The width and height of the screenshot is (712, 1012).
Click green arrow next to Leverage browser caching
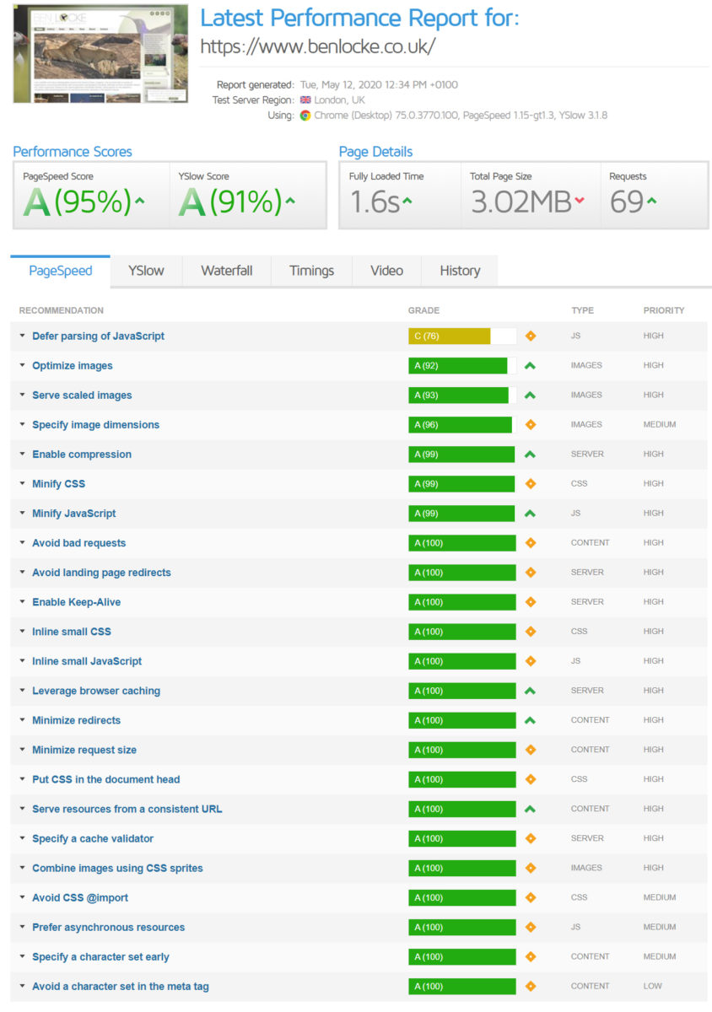tap(531, 691)
